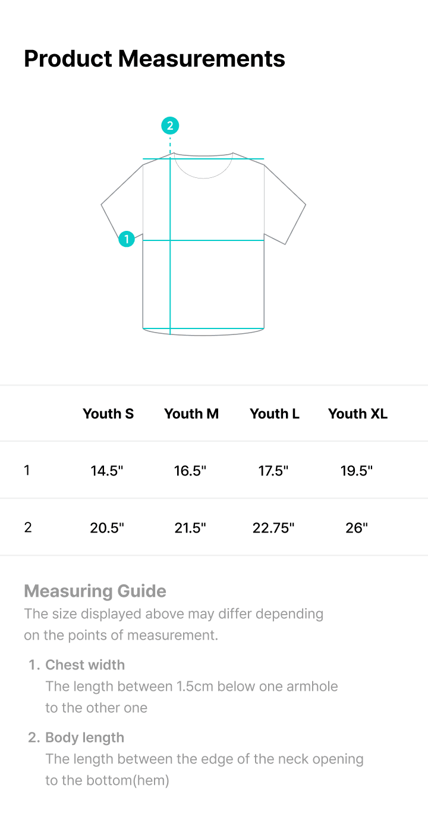The height and width of the screenshot is (839, 428).
Task: Click the teal marker number 2 badge
Action: click(170, 126)
